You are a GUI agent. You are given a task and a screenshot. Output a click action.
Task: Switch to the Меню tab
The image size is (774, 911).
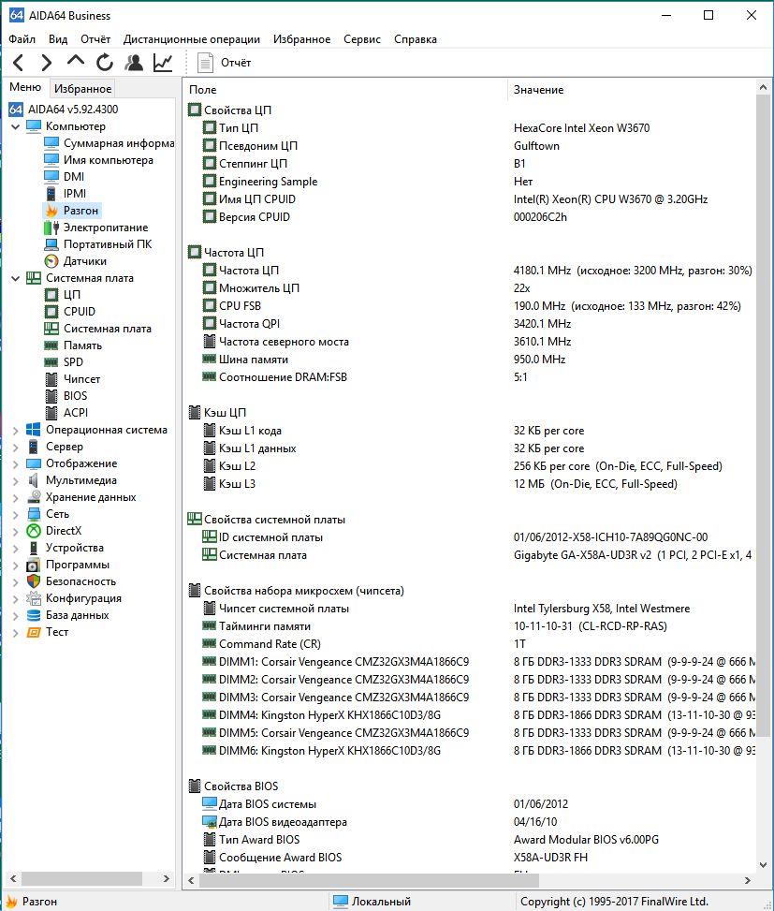click(25, 87)
